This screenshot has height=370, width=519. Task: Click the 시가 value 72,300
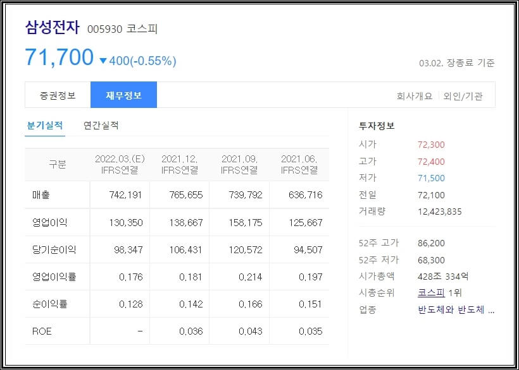click(x=431, y=145)
